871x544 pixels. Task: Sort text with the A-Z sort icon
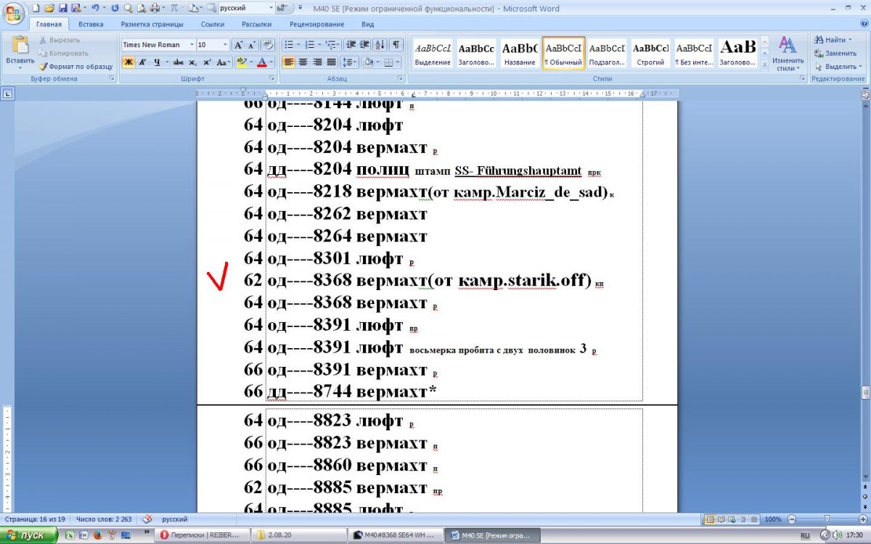click(x=380, y=44)
